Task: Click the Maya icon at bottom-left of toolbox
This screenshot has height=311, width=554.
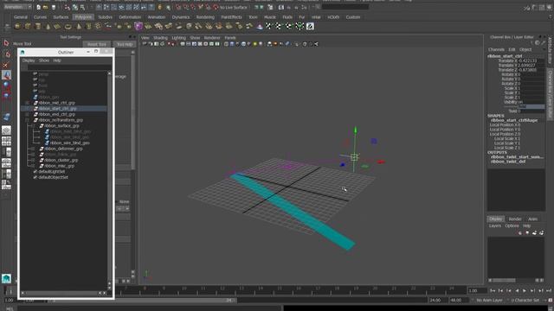Action: tap(6, 278)
